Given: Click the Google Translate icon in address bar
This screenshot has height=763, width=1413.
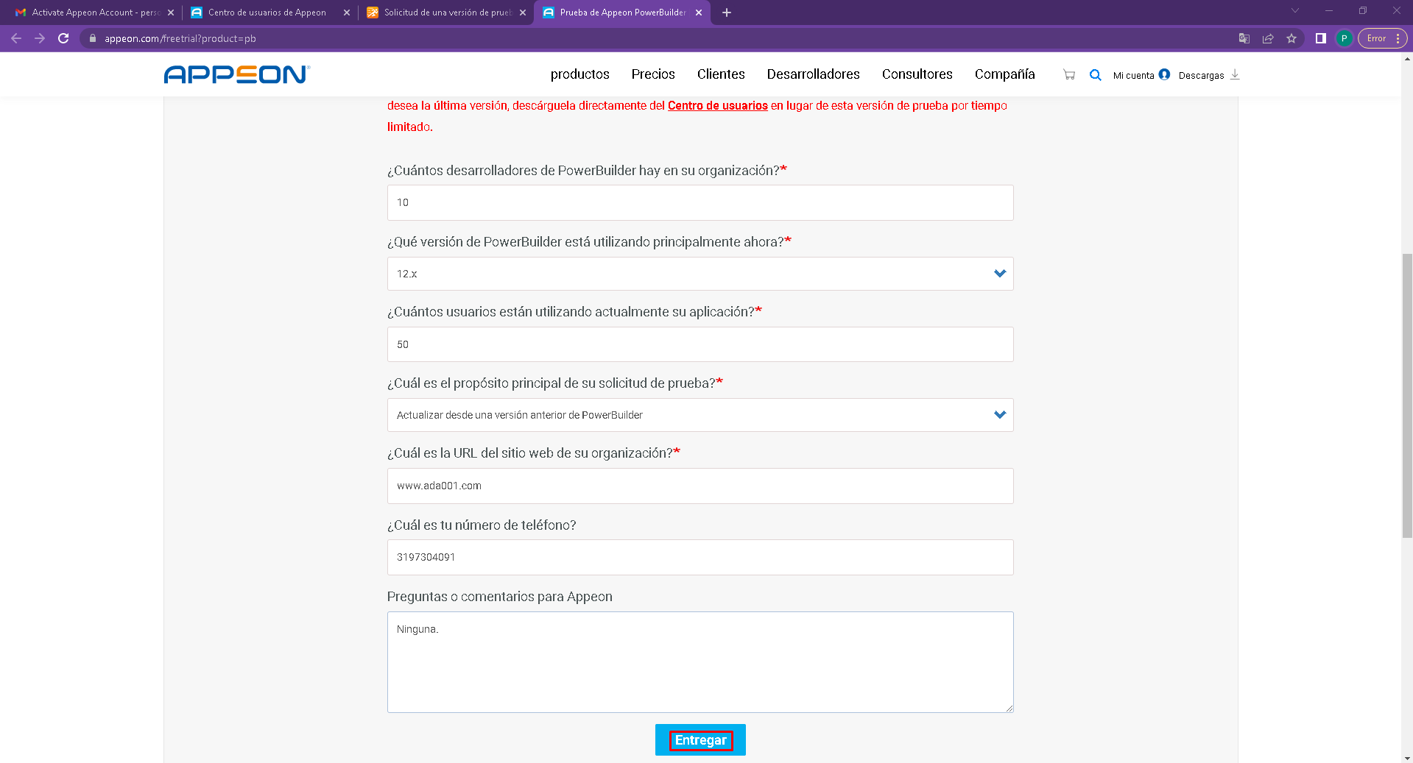Looking at the screenshot, I should [x=1244, y=38].
